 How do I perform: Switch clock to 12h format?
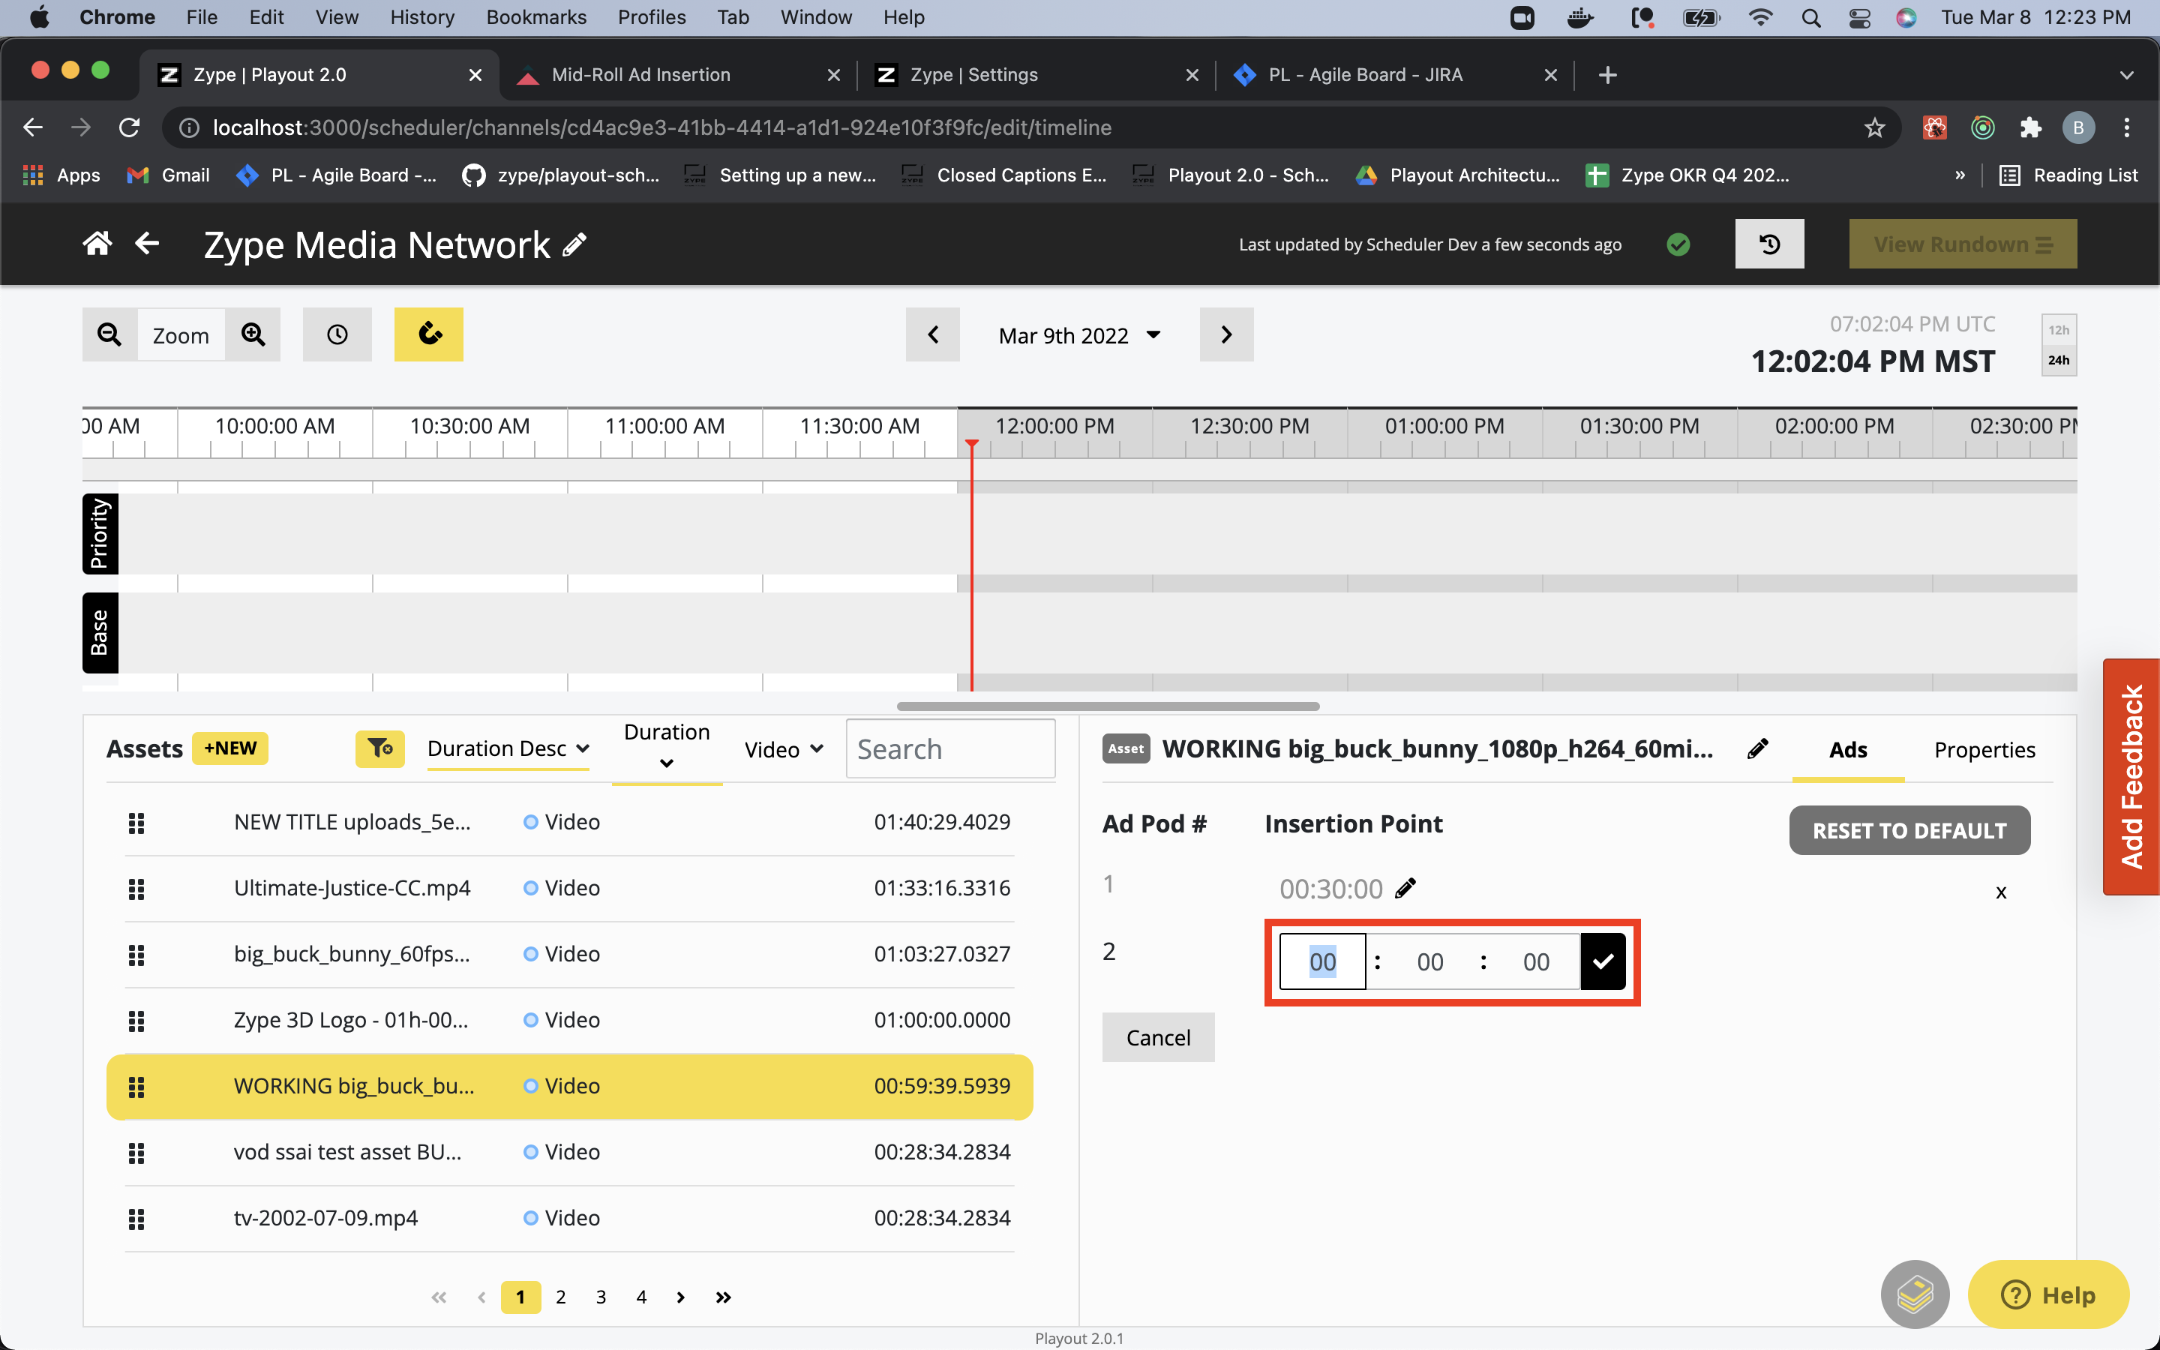click(x=2058, y=329)
